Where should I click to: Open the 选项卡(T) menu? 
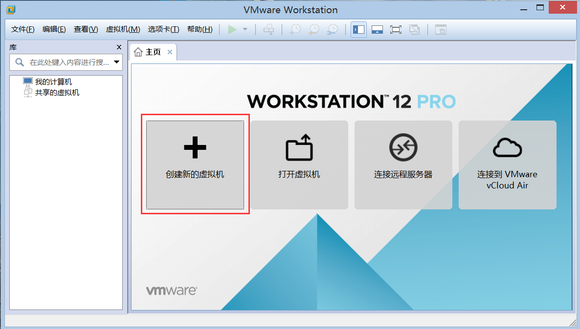tap(163, 29)
